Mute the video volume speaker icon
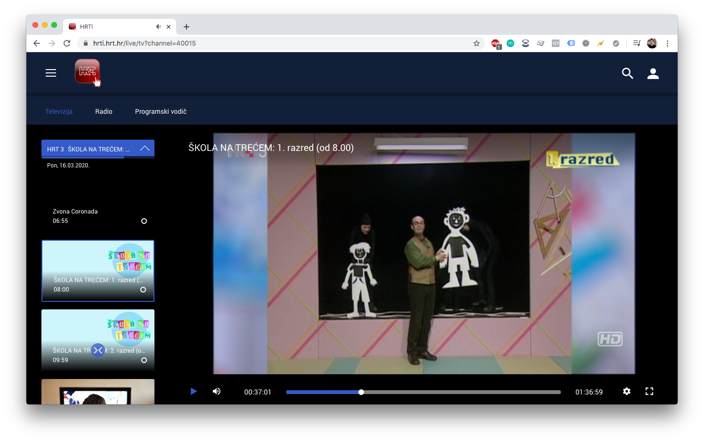 pos(217,391)
